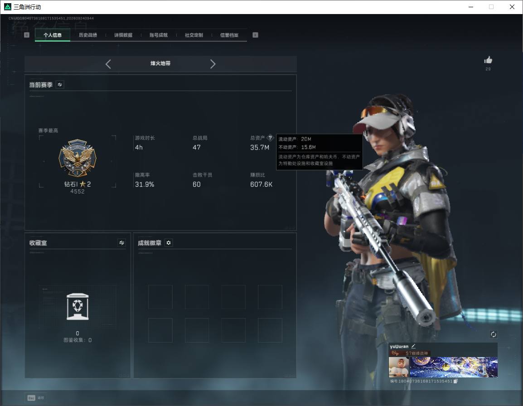
Task: Open gear settings next to 成就徽章
Action: 169,243
